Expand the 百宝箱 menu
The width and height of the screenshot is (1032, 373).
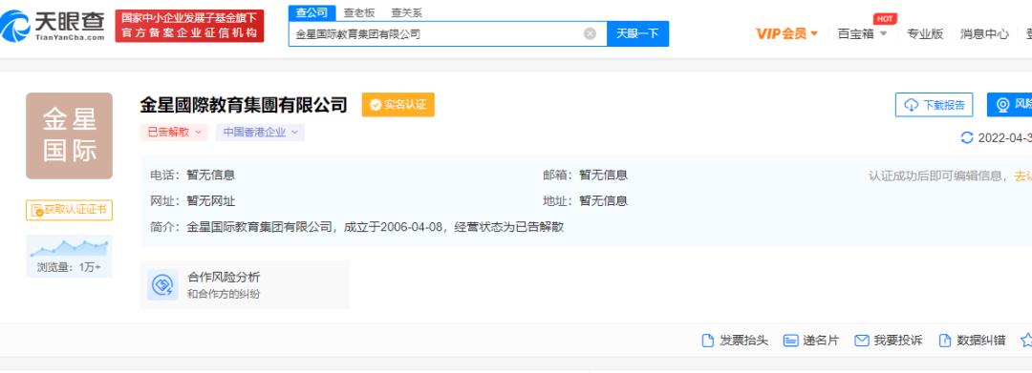862,33
